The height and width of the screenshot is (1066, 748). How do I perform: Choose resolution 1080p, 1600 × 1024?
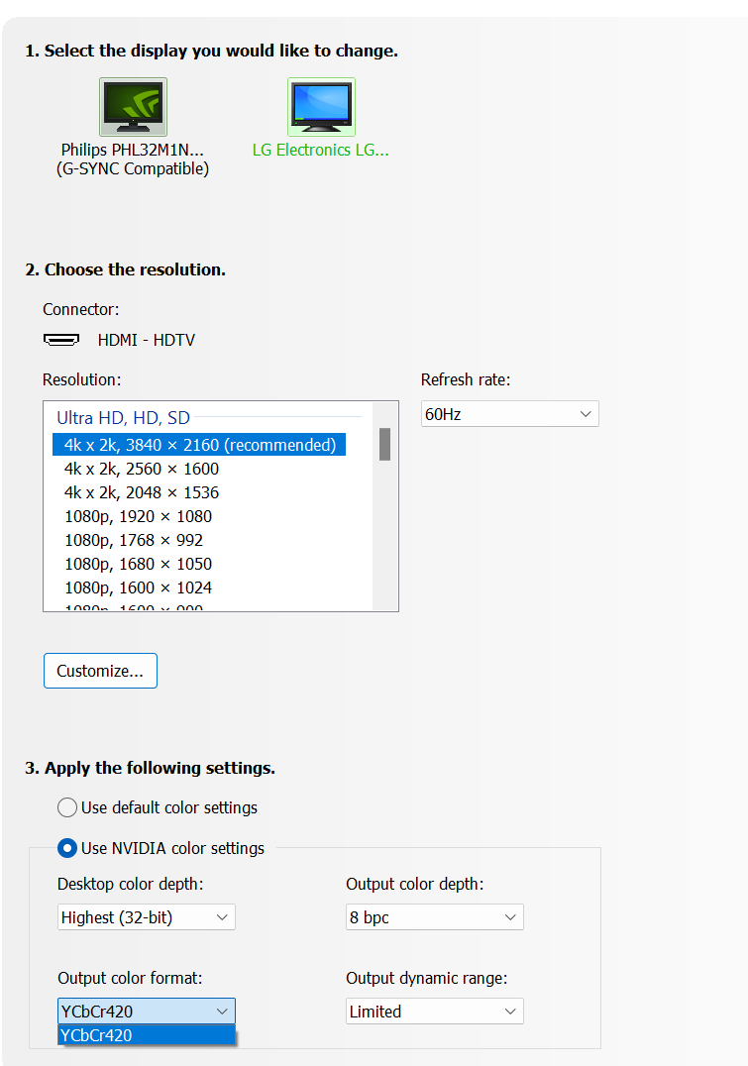138,588
